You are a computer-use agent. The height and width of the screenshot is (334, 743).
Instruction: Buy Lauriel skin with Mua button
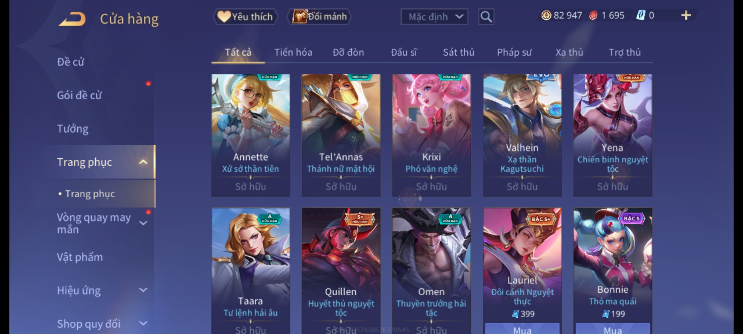(522, 328)
